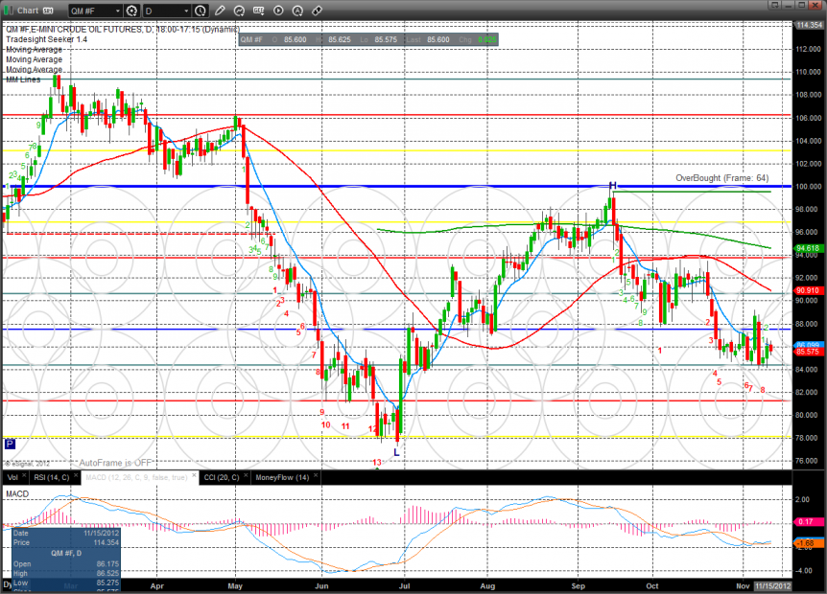The height and width of the screenshot is (594, 827).
Task: Click the green link indicator bars beside Chart
Action: pos(9,11)
